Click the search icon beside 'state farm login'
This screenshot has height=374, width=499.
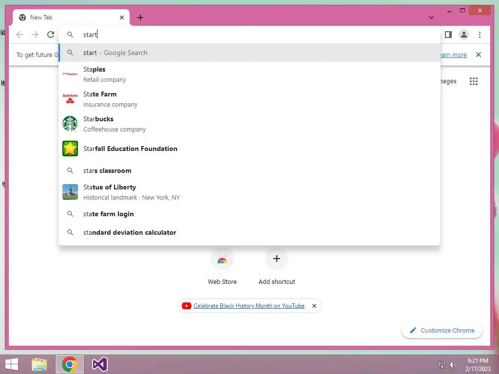tap(70, 214)
